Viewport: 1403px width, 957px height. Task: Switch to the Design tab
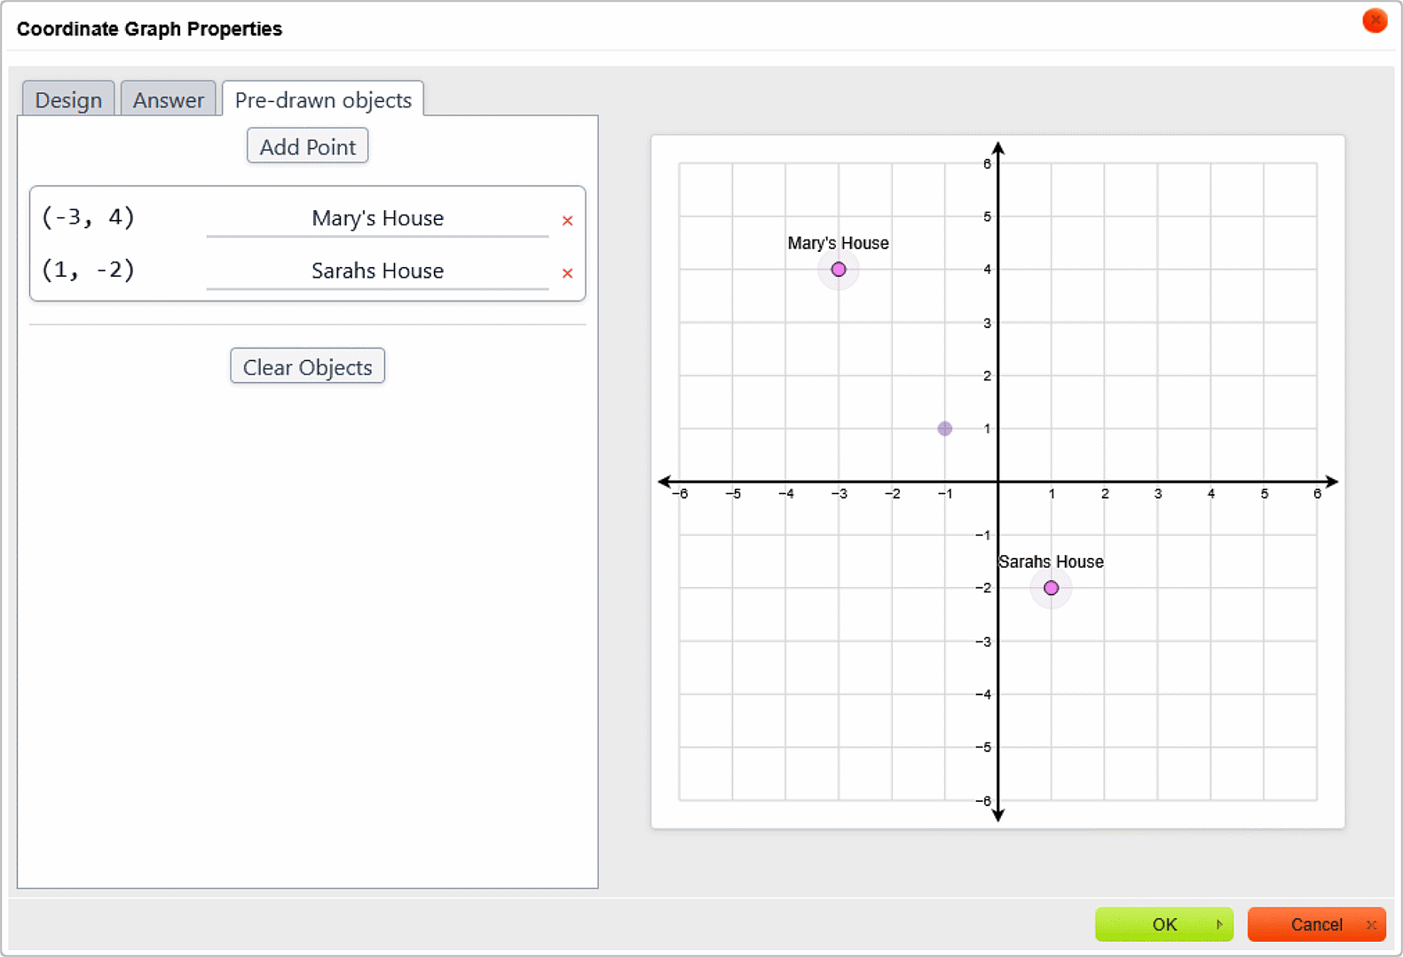pyautogui.click(x=68, y=99)
